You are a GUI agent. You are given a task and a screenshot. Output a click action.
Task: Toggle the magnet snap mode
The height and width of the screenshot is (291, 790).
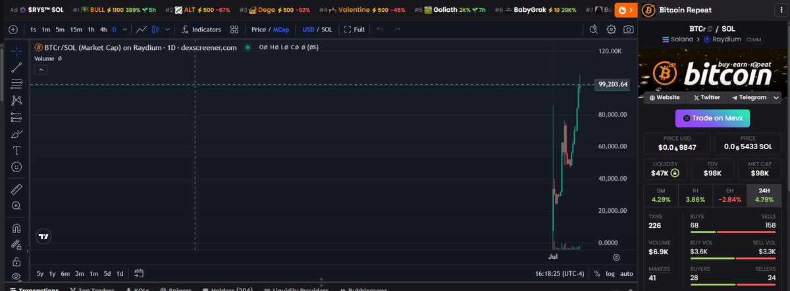point(16,229)
